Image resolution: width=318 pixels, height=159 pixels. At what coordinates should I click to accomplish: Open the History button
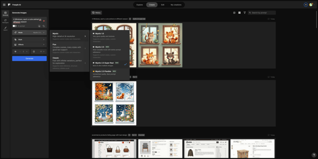(x=97, y=13)
